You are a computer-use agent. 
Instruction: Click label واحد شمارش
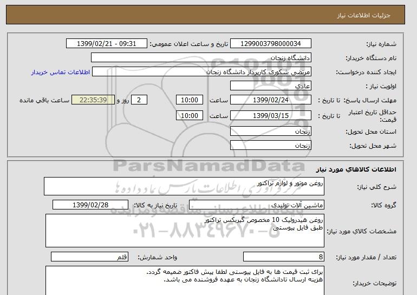coord(158,257)
